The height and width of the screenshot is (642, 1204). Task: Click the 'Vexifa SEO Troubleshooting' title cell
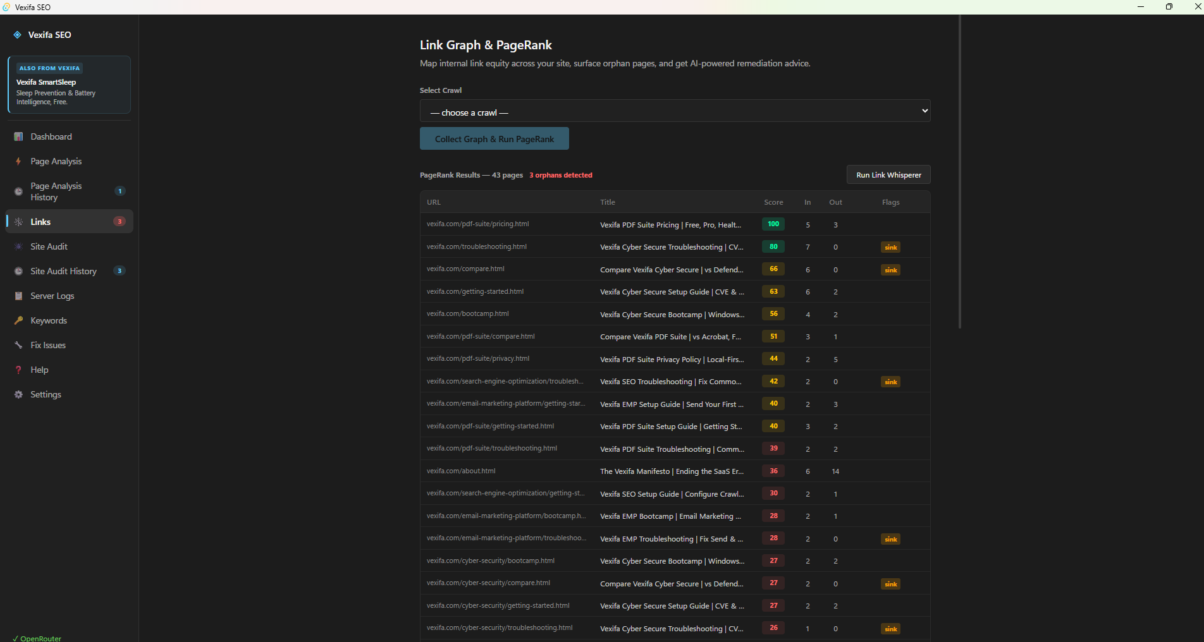(x=670, y=382)
